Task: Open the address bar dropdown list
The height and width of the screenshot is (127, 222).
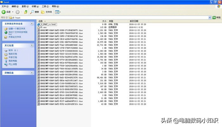Action: (210, 17)
